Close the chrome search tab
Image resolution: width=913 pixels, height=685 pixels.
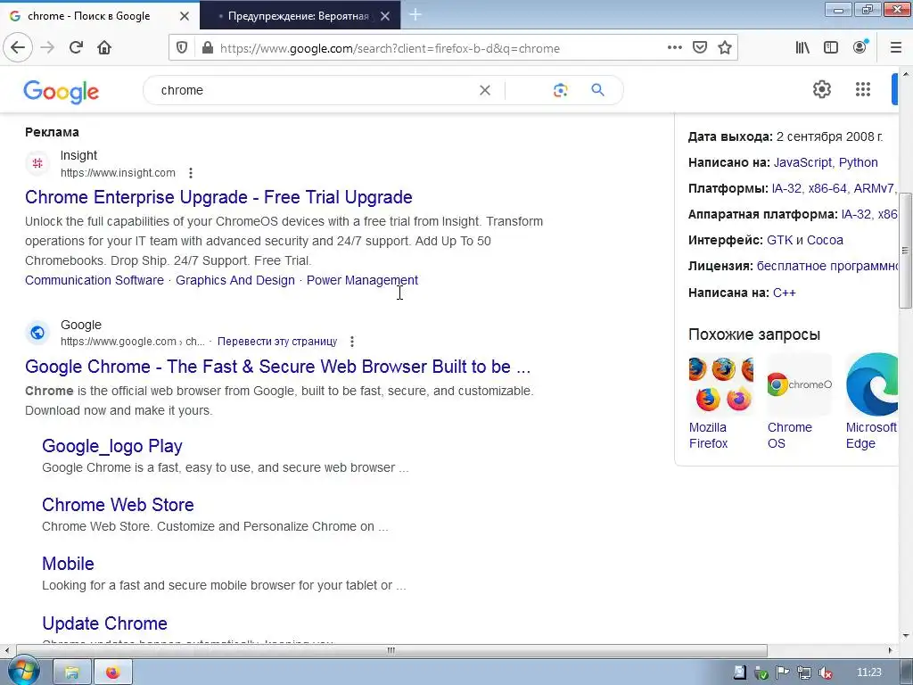pos(185,16)
